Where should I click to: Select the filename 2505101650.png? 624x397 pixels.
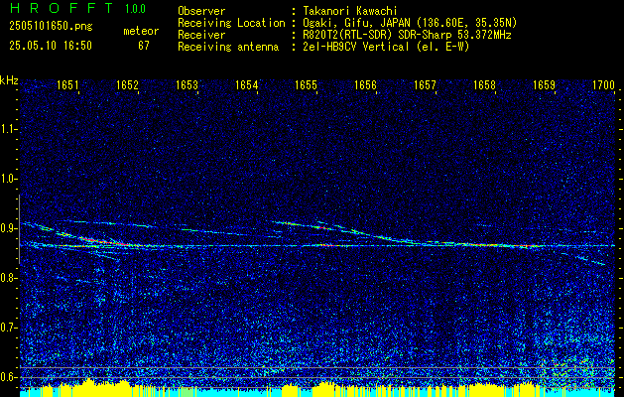51,26
